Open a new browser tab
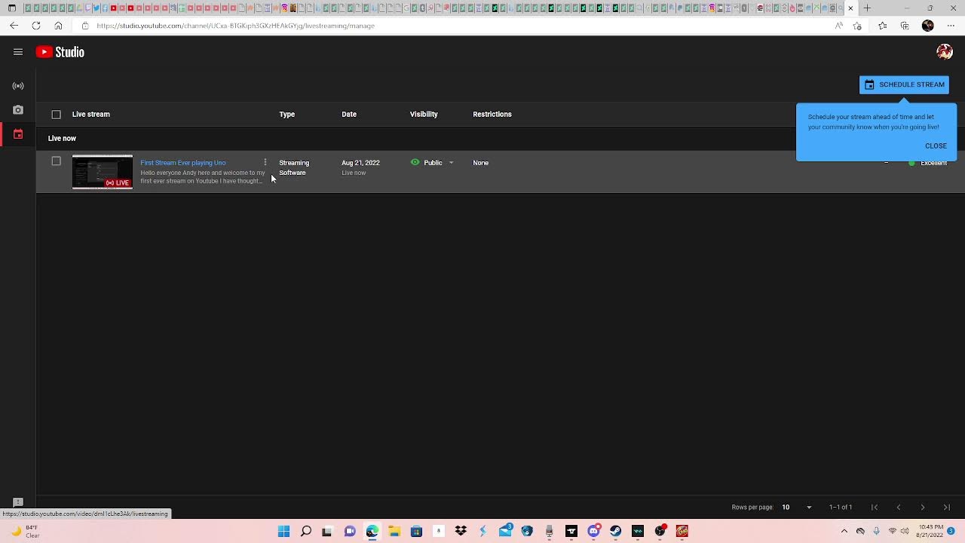Screen dimensions: 965x543 pos(867,8)
